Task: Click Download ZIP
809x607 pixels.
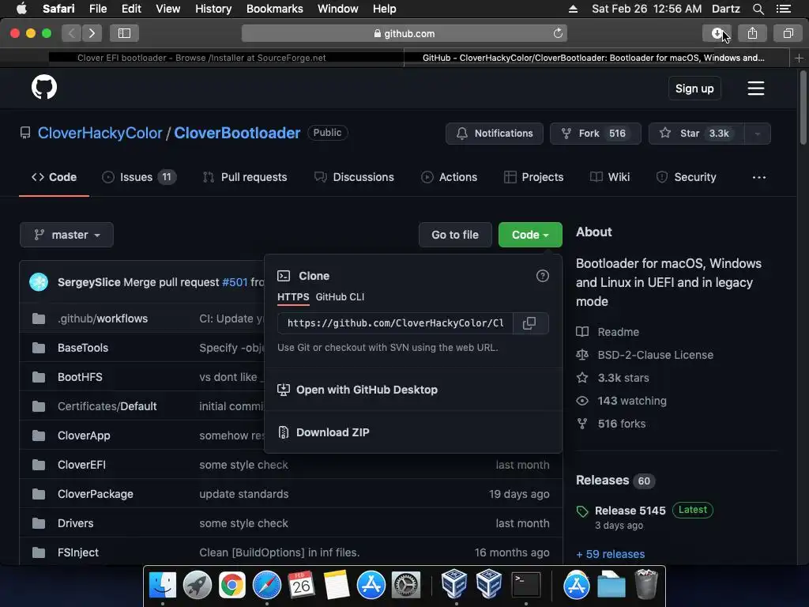Action: pyautogui.click(x=333, y=432)
